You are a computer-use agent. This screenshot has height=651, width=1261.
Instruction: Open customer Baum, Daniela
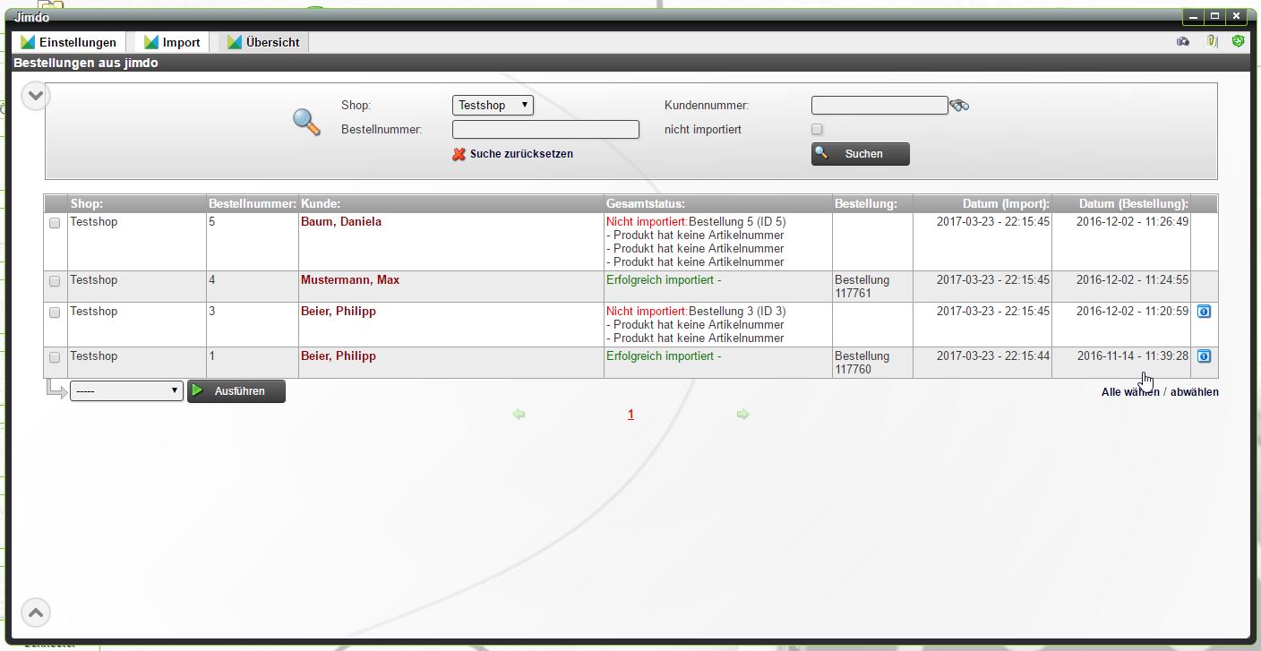[341, 222]
